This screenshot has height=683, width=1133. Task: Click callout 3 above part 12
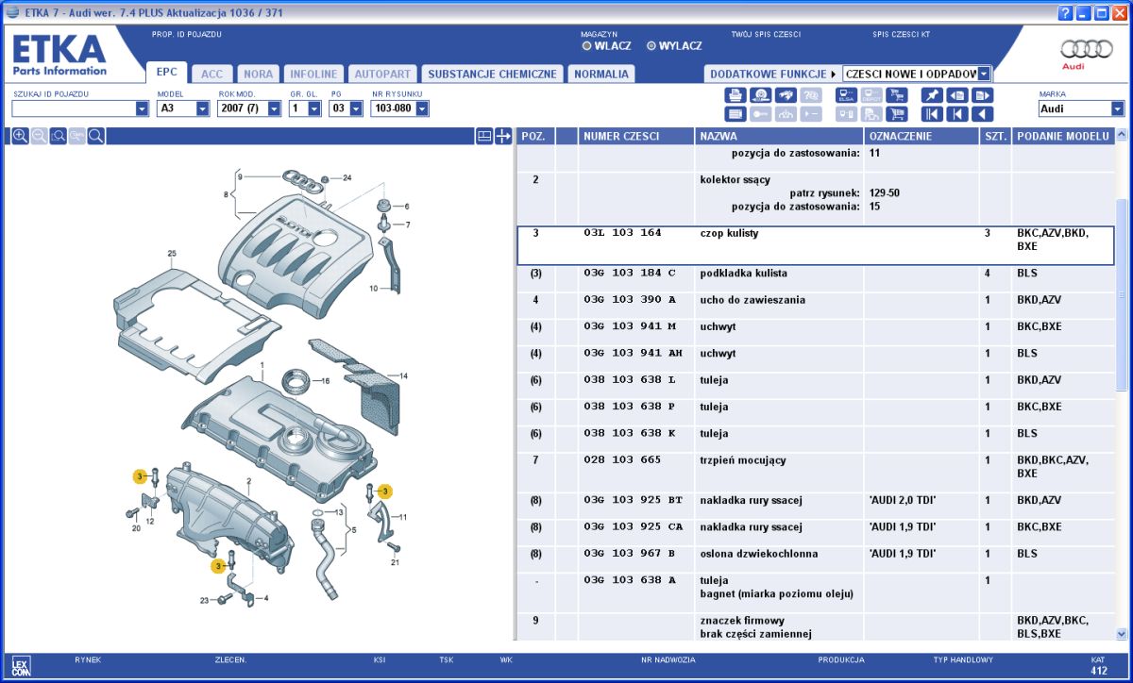[138, 476]
